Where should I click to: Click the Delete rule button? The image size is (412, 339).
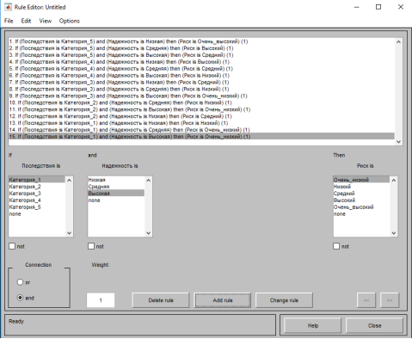pyautogui.click(x=161, y=300)
